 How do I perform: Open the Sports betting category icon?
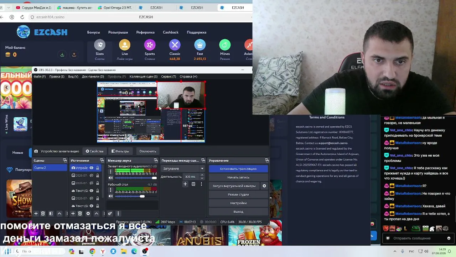coord(150,45)
